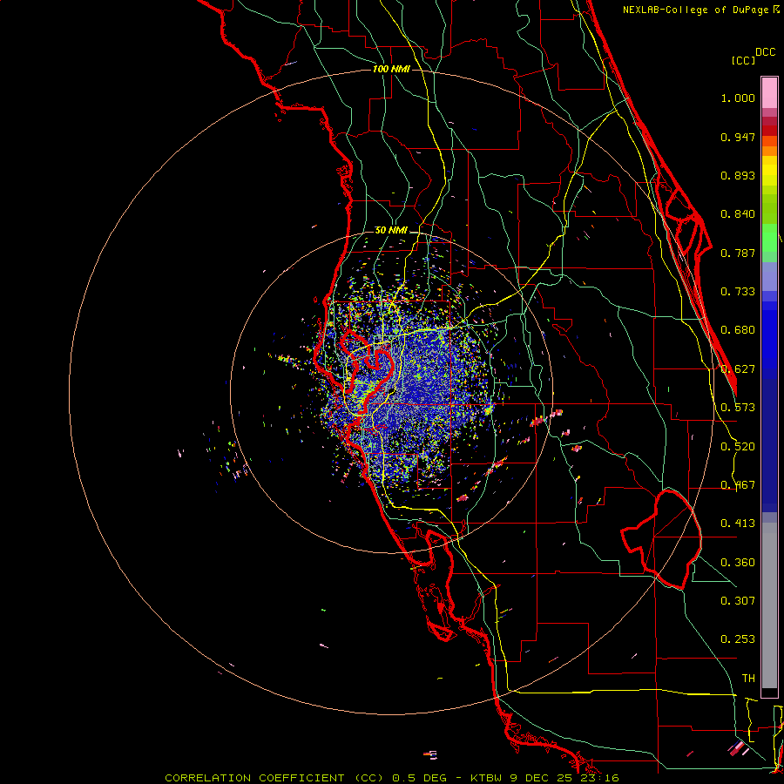Click the 100 NMI range ring label
Image resolution: width=784 pixels, height=784 pixels.
[391, 69]
